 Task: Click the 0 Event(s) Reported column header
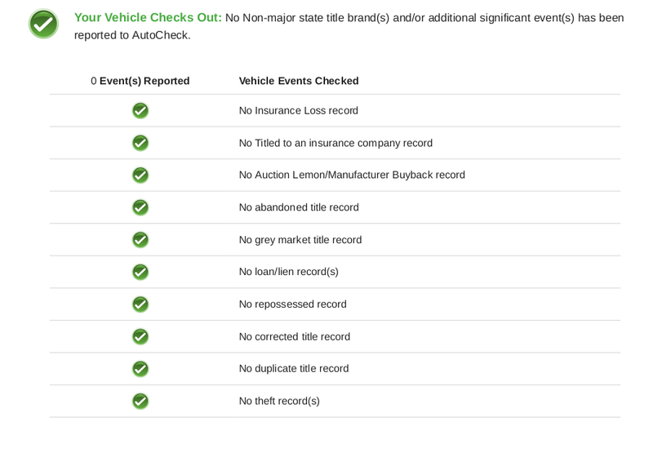pos(140,81)
